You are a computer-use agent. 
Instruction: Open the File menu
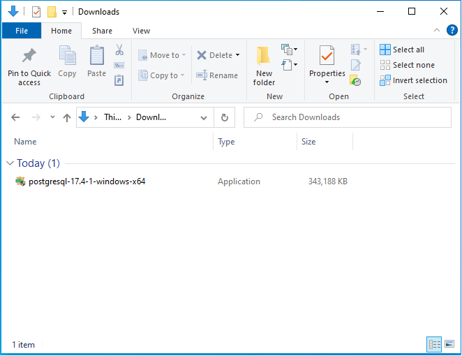(22, 31)
